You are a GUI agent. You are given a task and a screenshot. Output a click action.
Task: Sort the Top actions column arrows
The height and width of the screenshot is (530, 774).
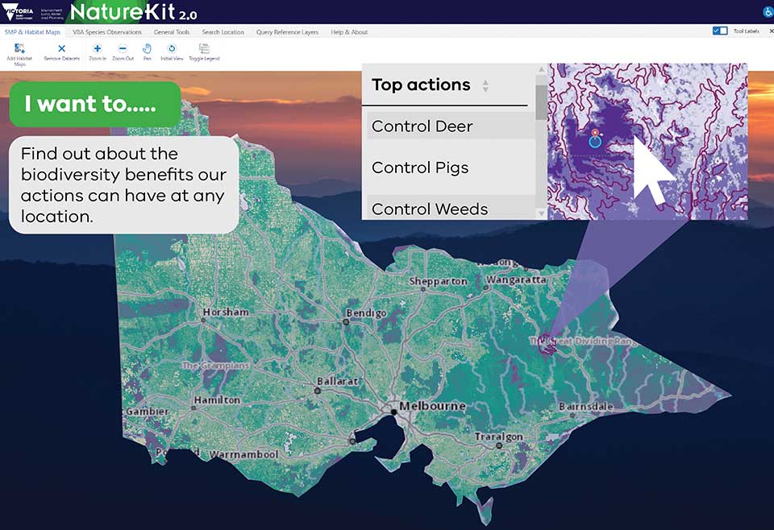click(485, 86)
